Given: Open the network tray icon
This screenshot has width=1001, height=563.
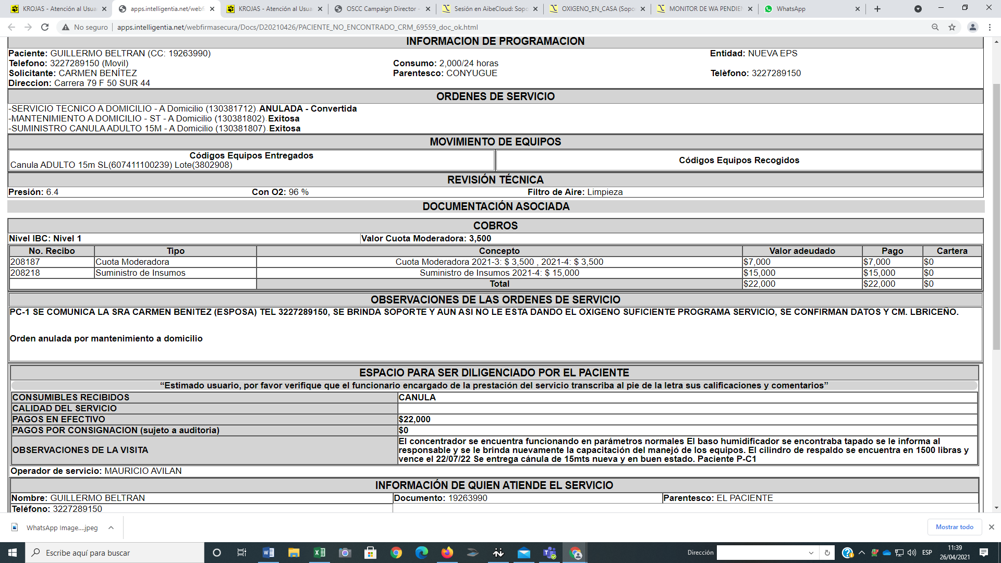Looking at the screenshot, I should click(x=899, y=553).
